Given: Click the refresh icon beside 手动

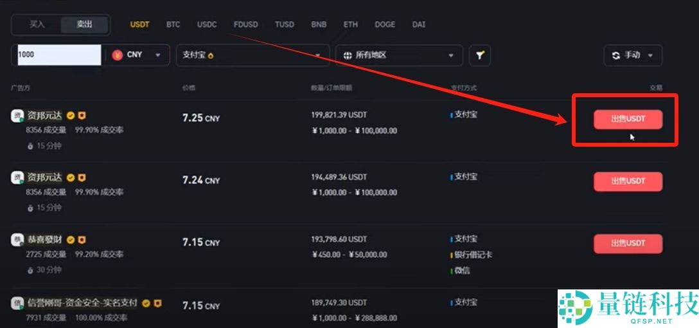Looking at the screenshot, I should 615,55.
